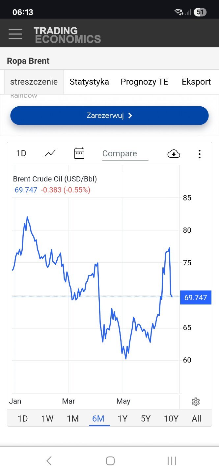Switch to the Statystyka tab
The width and height of the screenshot is (219, 474).
pyautogui.click(x=89, y=82)
